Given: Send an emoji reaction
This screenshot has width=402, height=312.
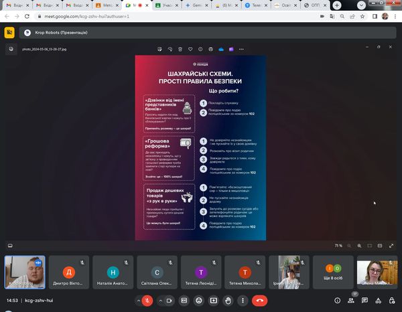Looking at the screenshot, I should click(x=198, y=301).
